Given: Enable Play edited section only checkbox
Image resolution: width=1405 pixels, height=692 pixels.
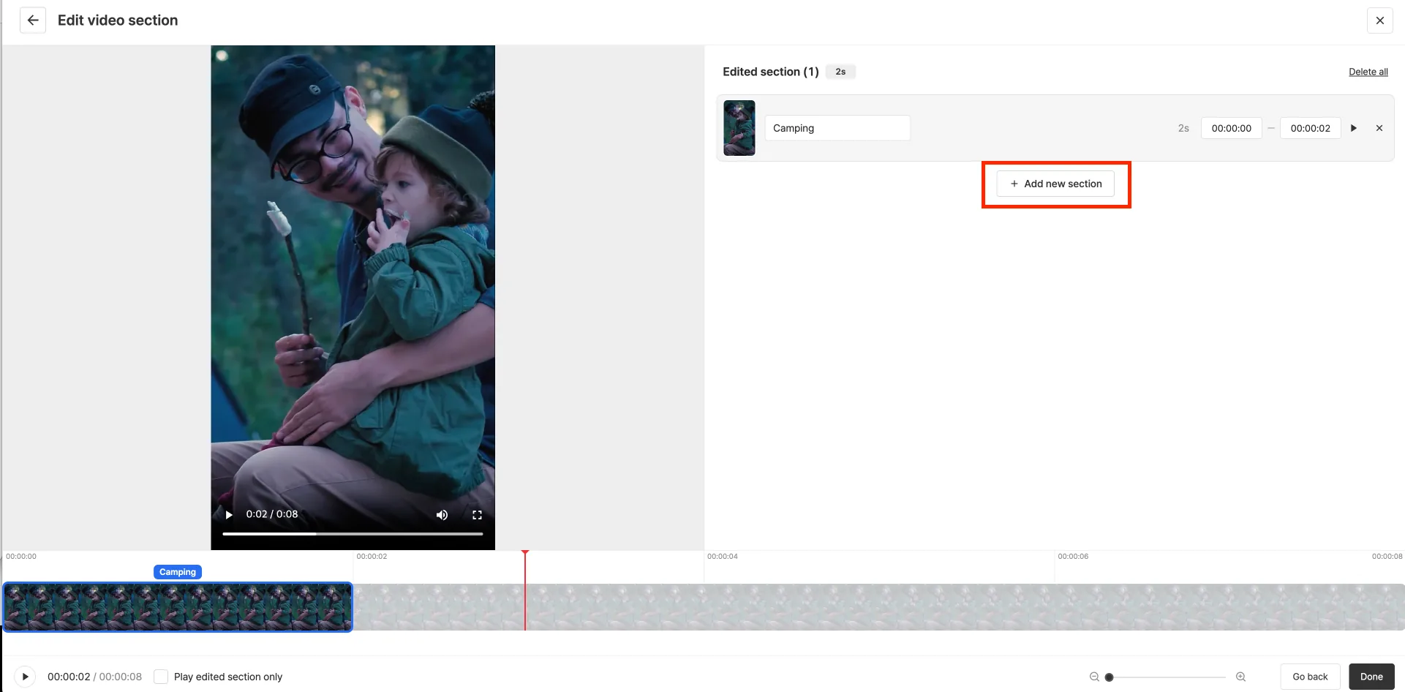Looking at the screenshot, I should click(161, 677).
